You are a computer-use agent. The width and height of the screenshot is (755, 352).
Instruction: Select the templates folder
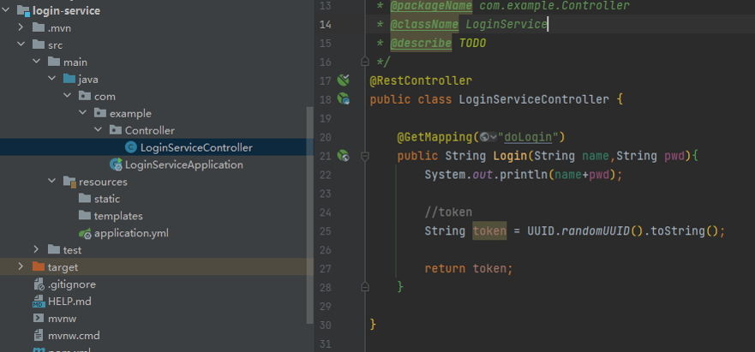coord(118,216)
